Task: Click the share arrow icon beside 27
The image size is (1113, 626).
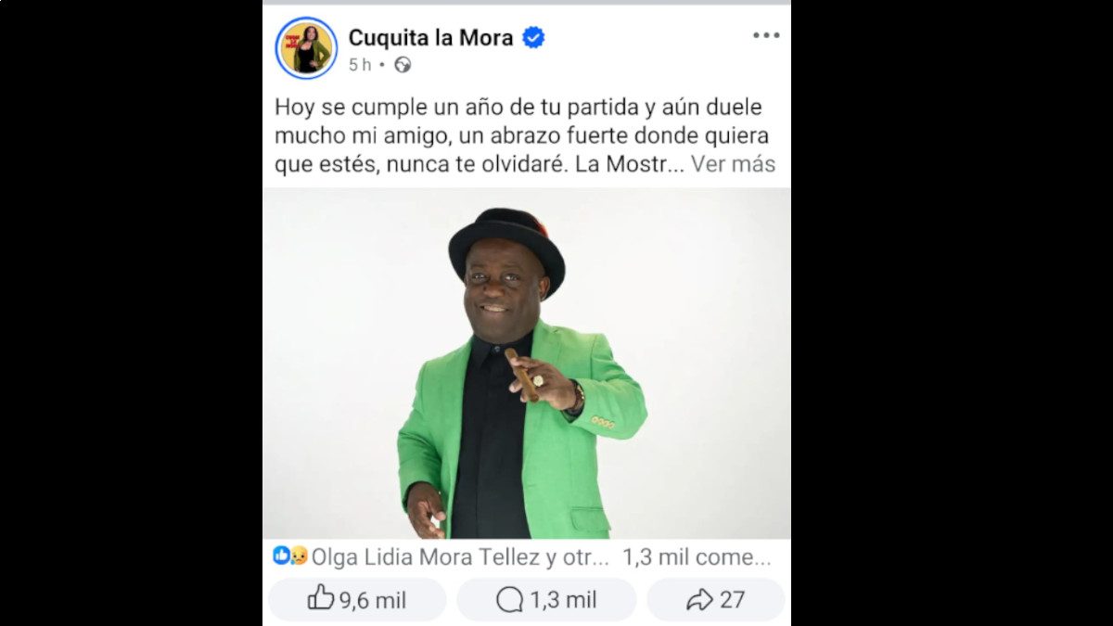Action: click(699, 600)
